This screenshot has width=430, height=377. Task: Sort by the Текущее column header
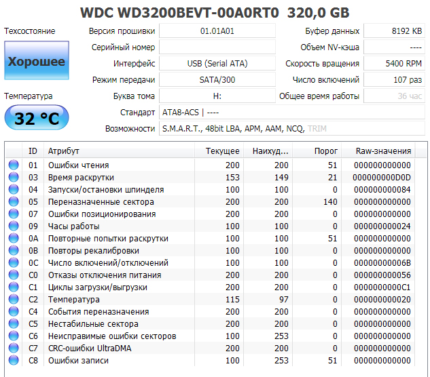point(219,151)
